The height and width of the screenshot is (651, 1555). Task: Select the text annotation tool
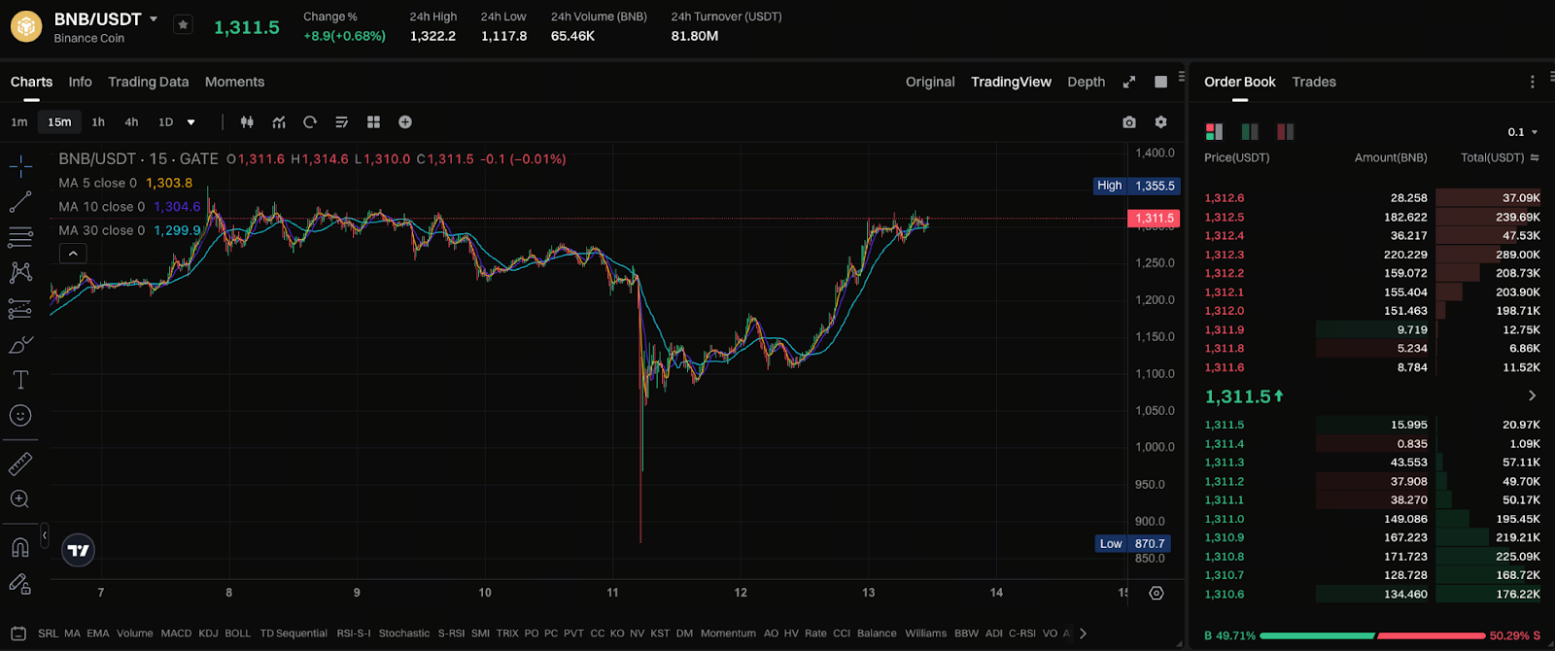click(x=20, y=380)
